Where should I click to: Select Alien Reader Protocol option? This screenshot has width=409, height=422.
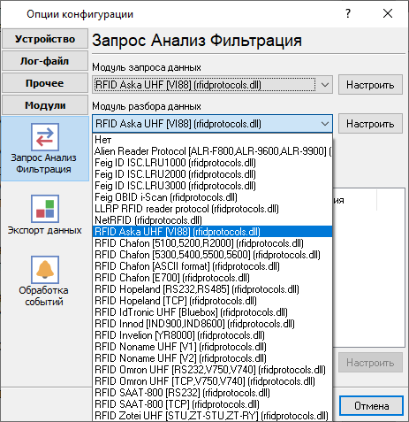click(x=212, y=151)
